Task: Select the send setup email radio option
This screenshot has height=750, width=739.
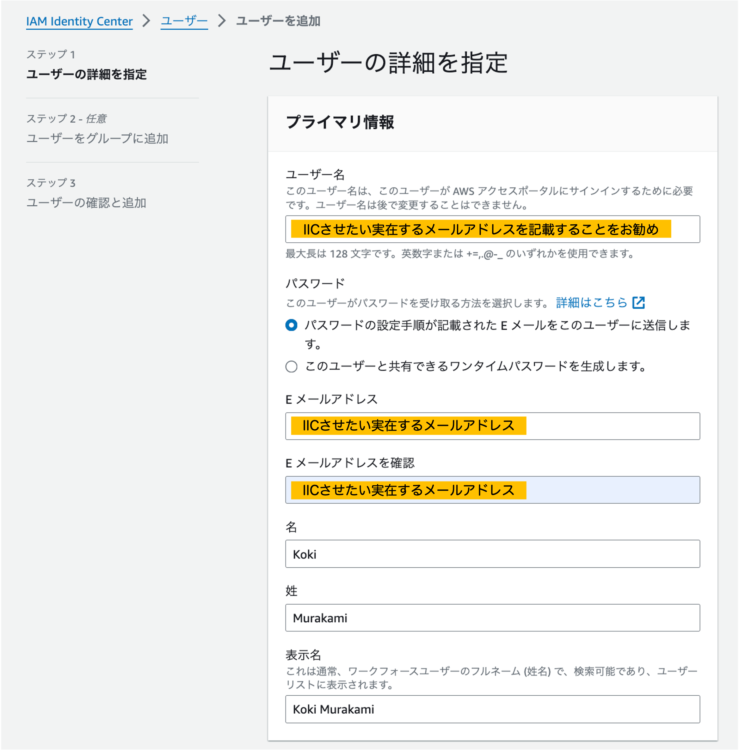Action: pos(292,325)
